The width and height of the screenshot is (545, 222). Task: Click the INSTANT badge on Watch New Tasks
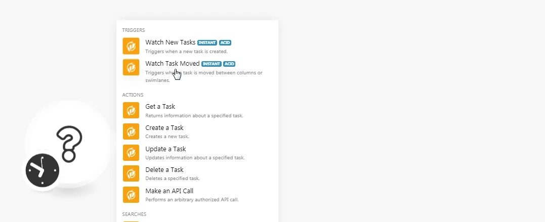click(x=207, y=43)
